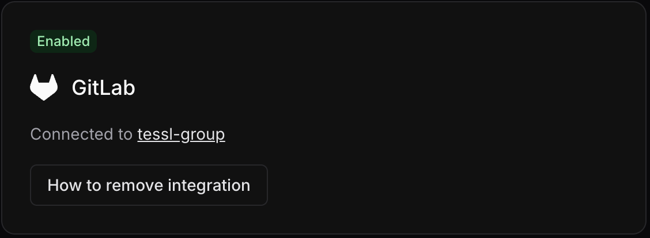Open the integration removal instructions
This screenshot has height=238, width=650.
[x=149, y=185]
